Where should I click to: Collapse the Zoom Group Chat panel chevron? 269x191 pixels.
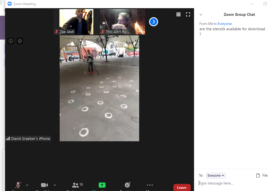click(201, 15)
